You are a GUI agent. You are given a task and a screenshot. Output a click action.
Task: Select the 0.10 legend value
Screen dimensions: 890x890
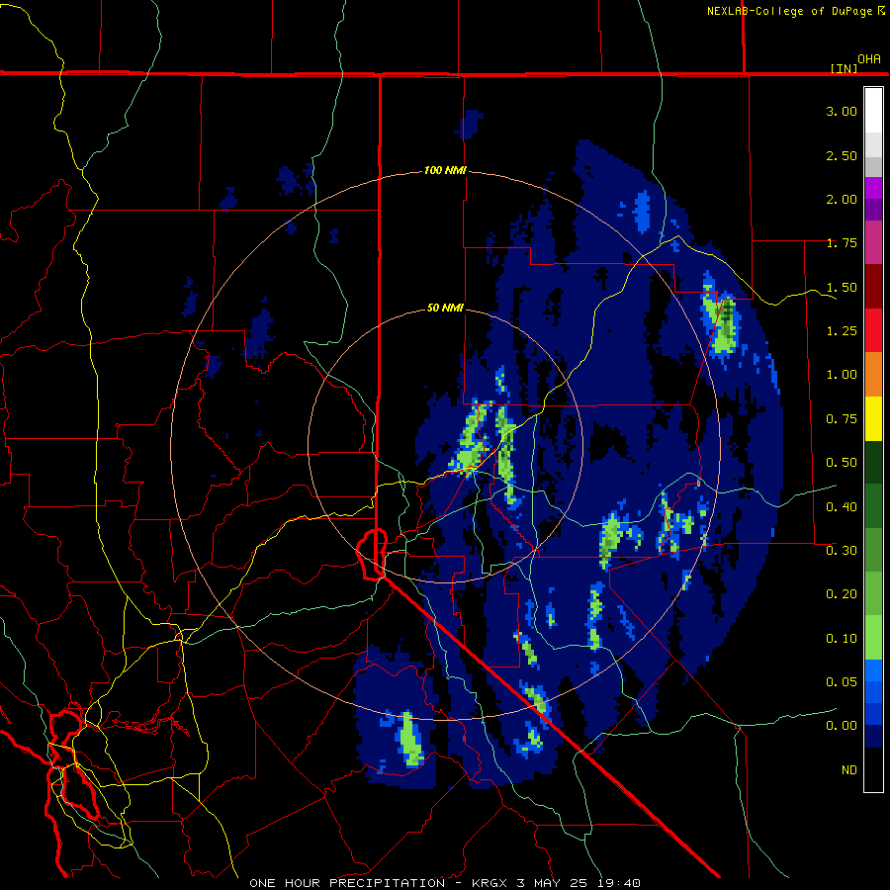coord(842,639)
